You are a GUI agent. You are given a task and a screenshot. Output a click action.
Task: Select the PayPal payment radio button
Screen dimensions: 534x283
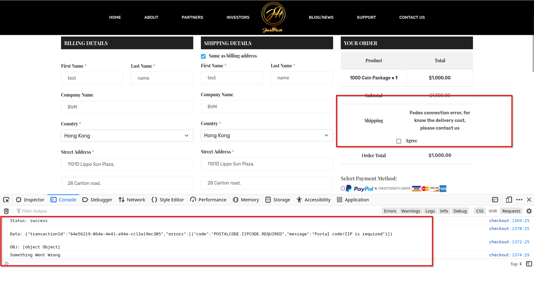343,188
